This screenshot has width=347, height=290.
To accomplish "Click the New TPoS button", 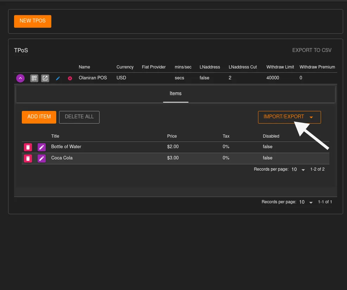I will click(33, 21).
